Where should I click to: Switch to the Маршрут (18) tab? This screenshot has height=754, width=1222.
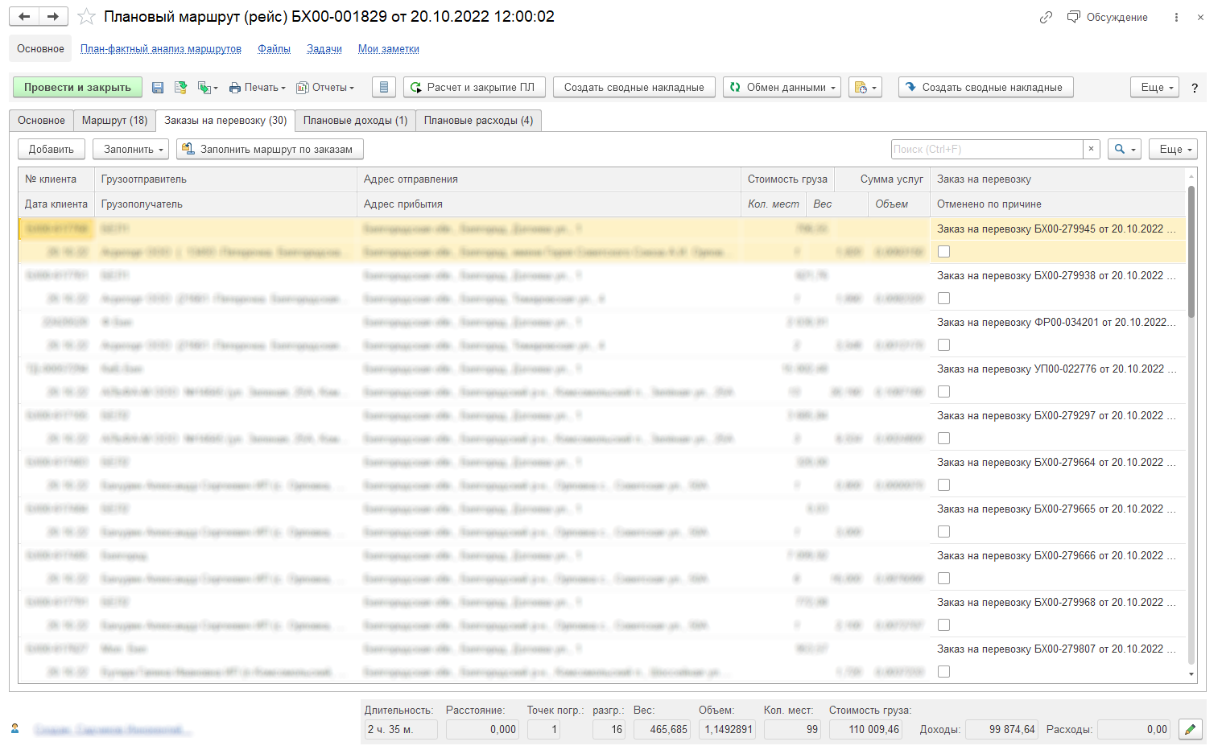tap(114, 121)
